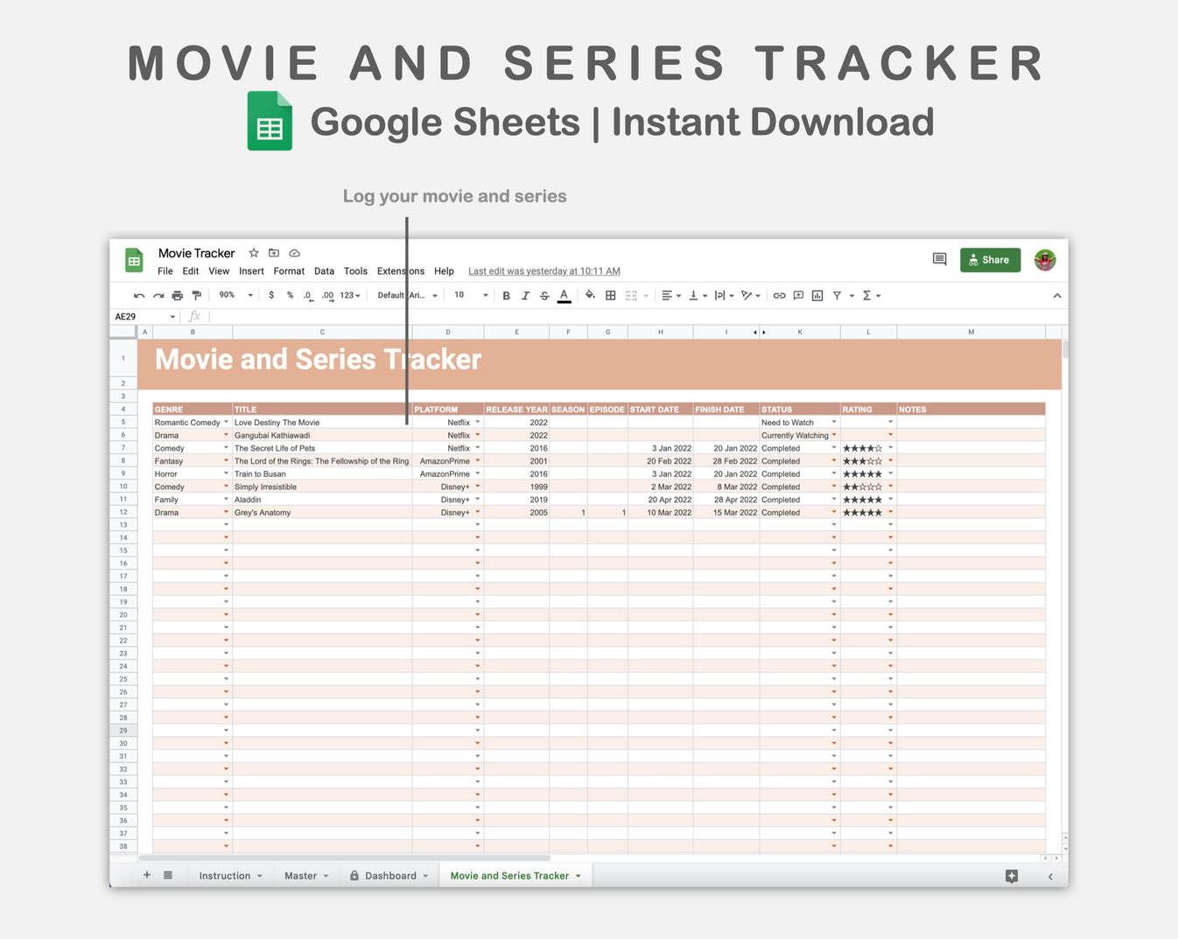Viewport: 1178px width, 939px height.
Task: Switch to the Dashboard sheet tab
Action: [389, 875]
